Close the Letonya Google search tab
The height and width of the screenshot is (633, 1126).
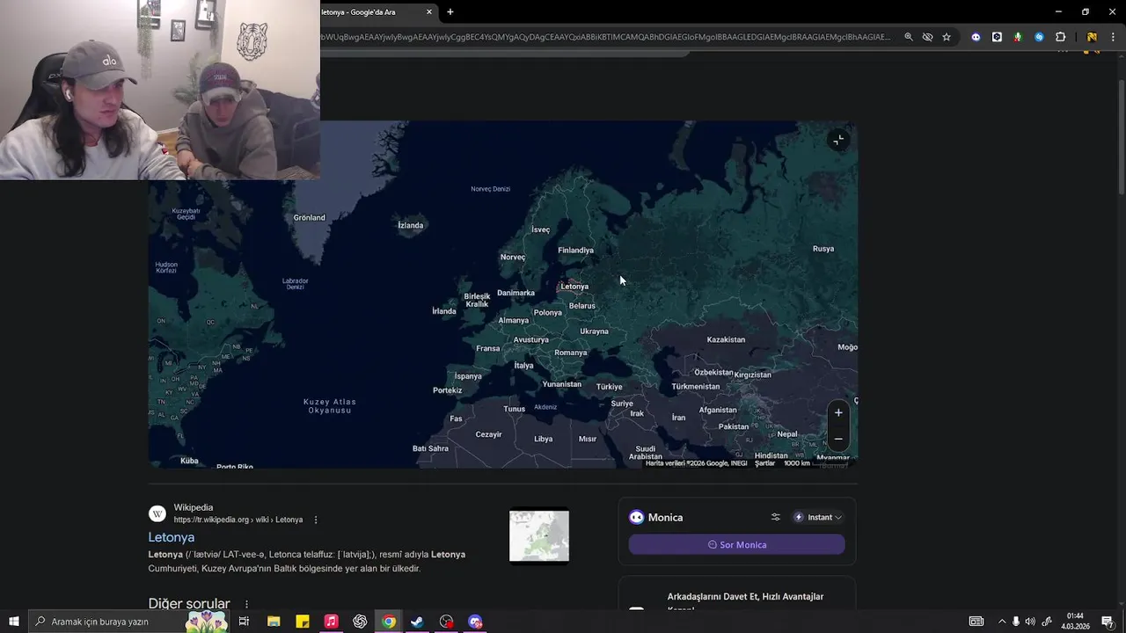coord(429,12)
